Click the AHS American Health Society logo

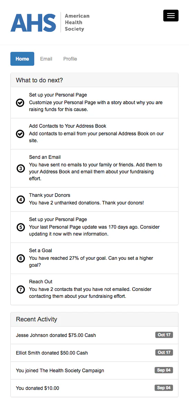coord(50,22)
